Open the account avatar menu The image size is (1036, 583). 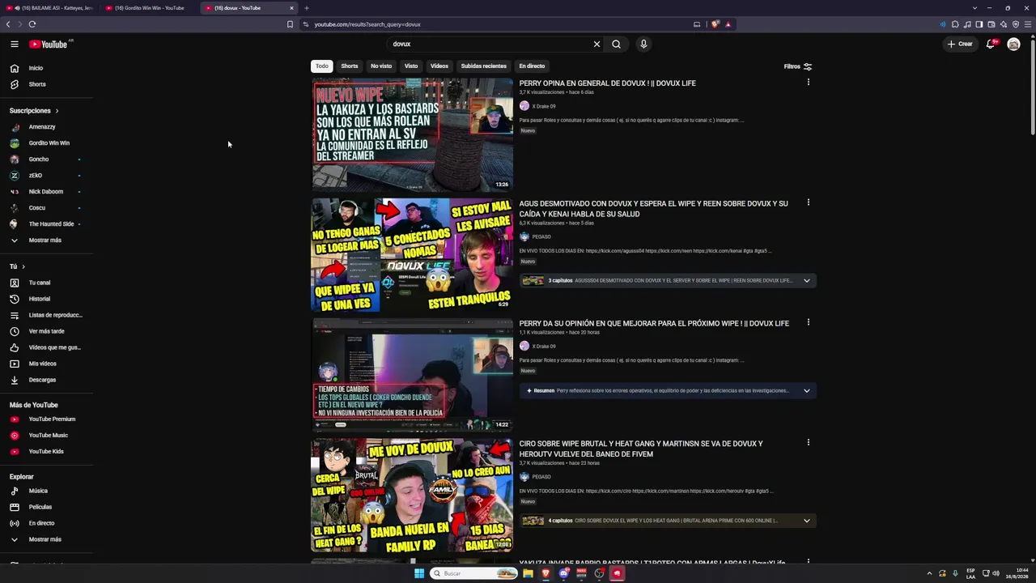tap(1013, 44)
